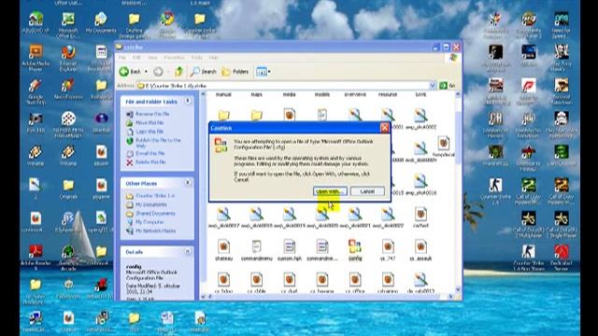Select Google Chrome desktop icon
Viewport: 598px width, 336px height.
pos(167,19)
